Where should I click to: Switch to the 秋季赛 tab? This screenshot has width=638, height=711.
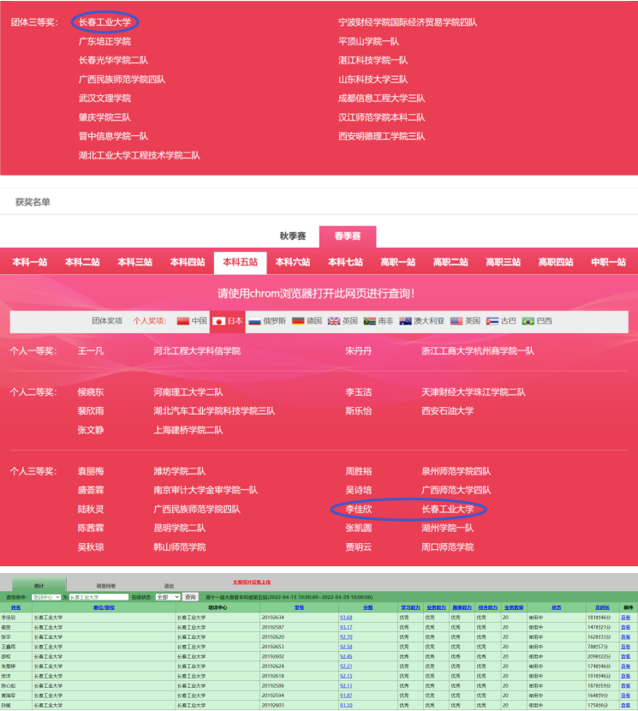[293, 236]
